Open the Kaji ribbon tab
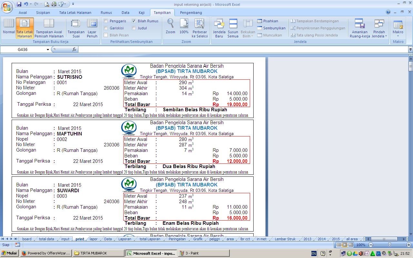413x258 pixels. pos(142,13)
